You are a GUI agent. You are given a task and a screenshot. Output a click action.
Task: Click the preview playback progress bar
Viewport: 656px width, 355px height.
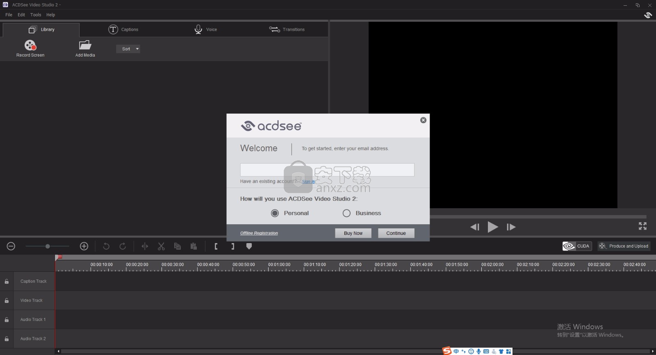coord(538,216)
